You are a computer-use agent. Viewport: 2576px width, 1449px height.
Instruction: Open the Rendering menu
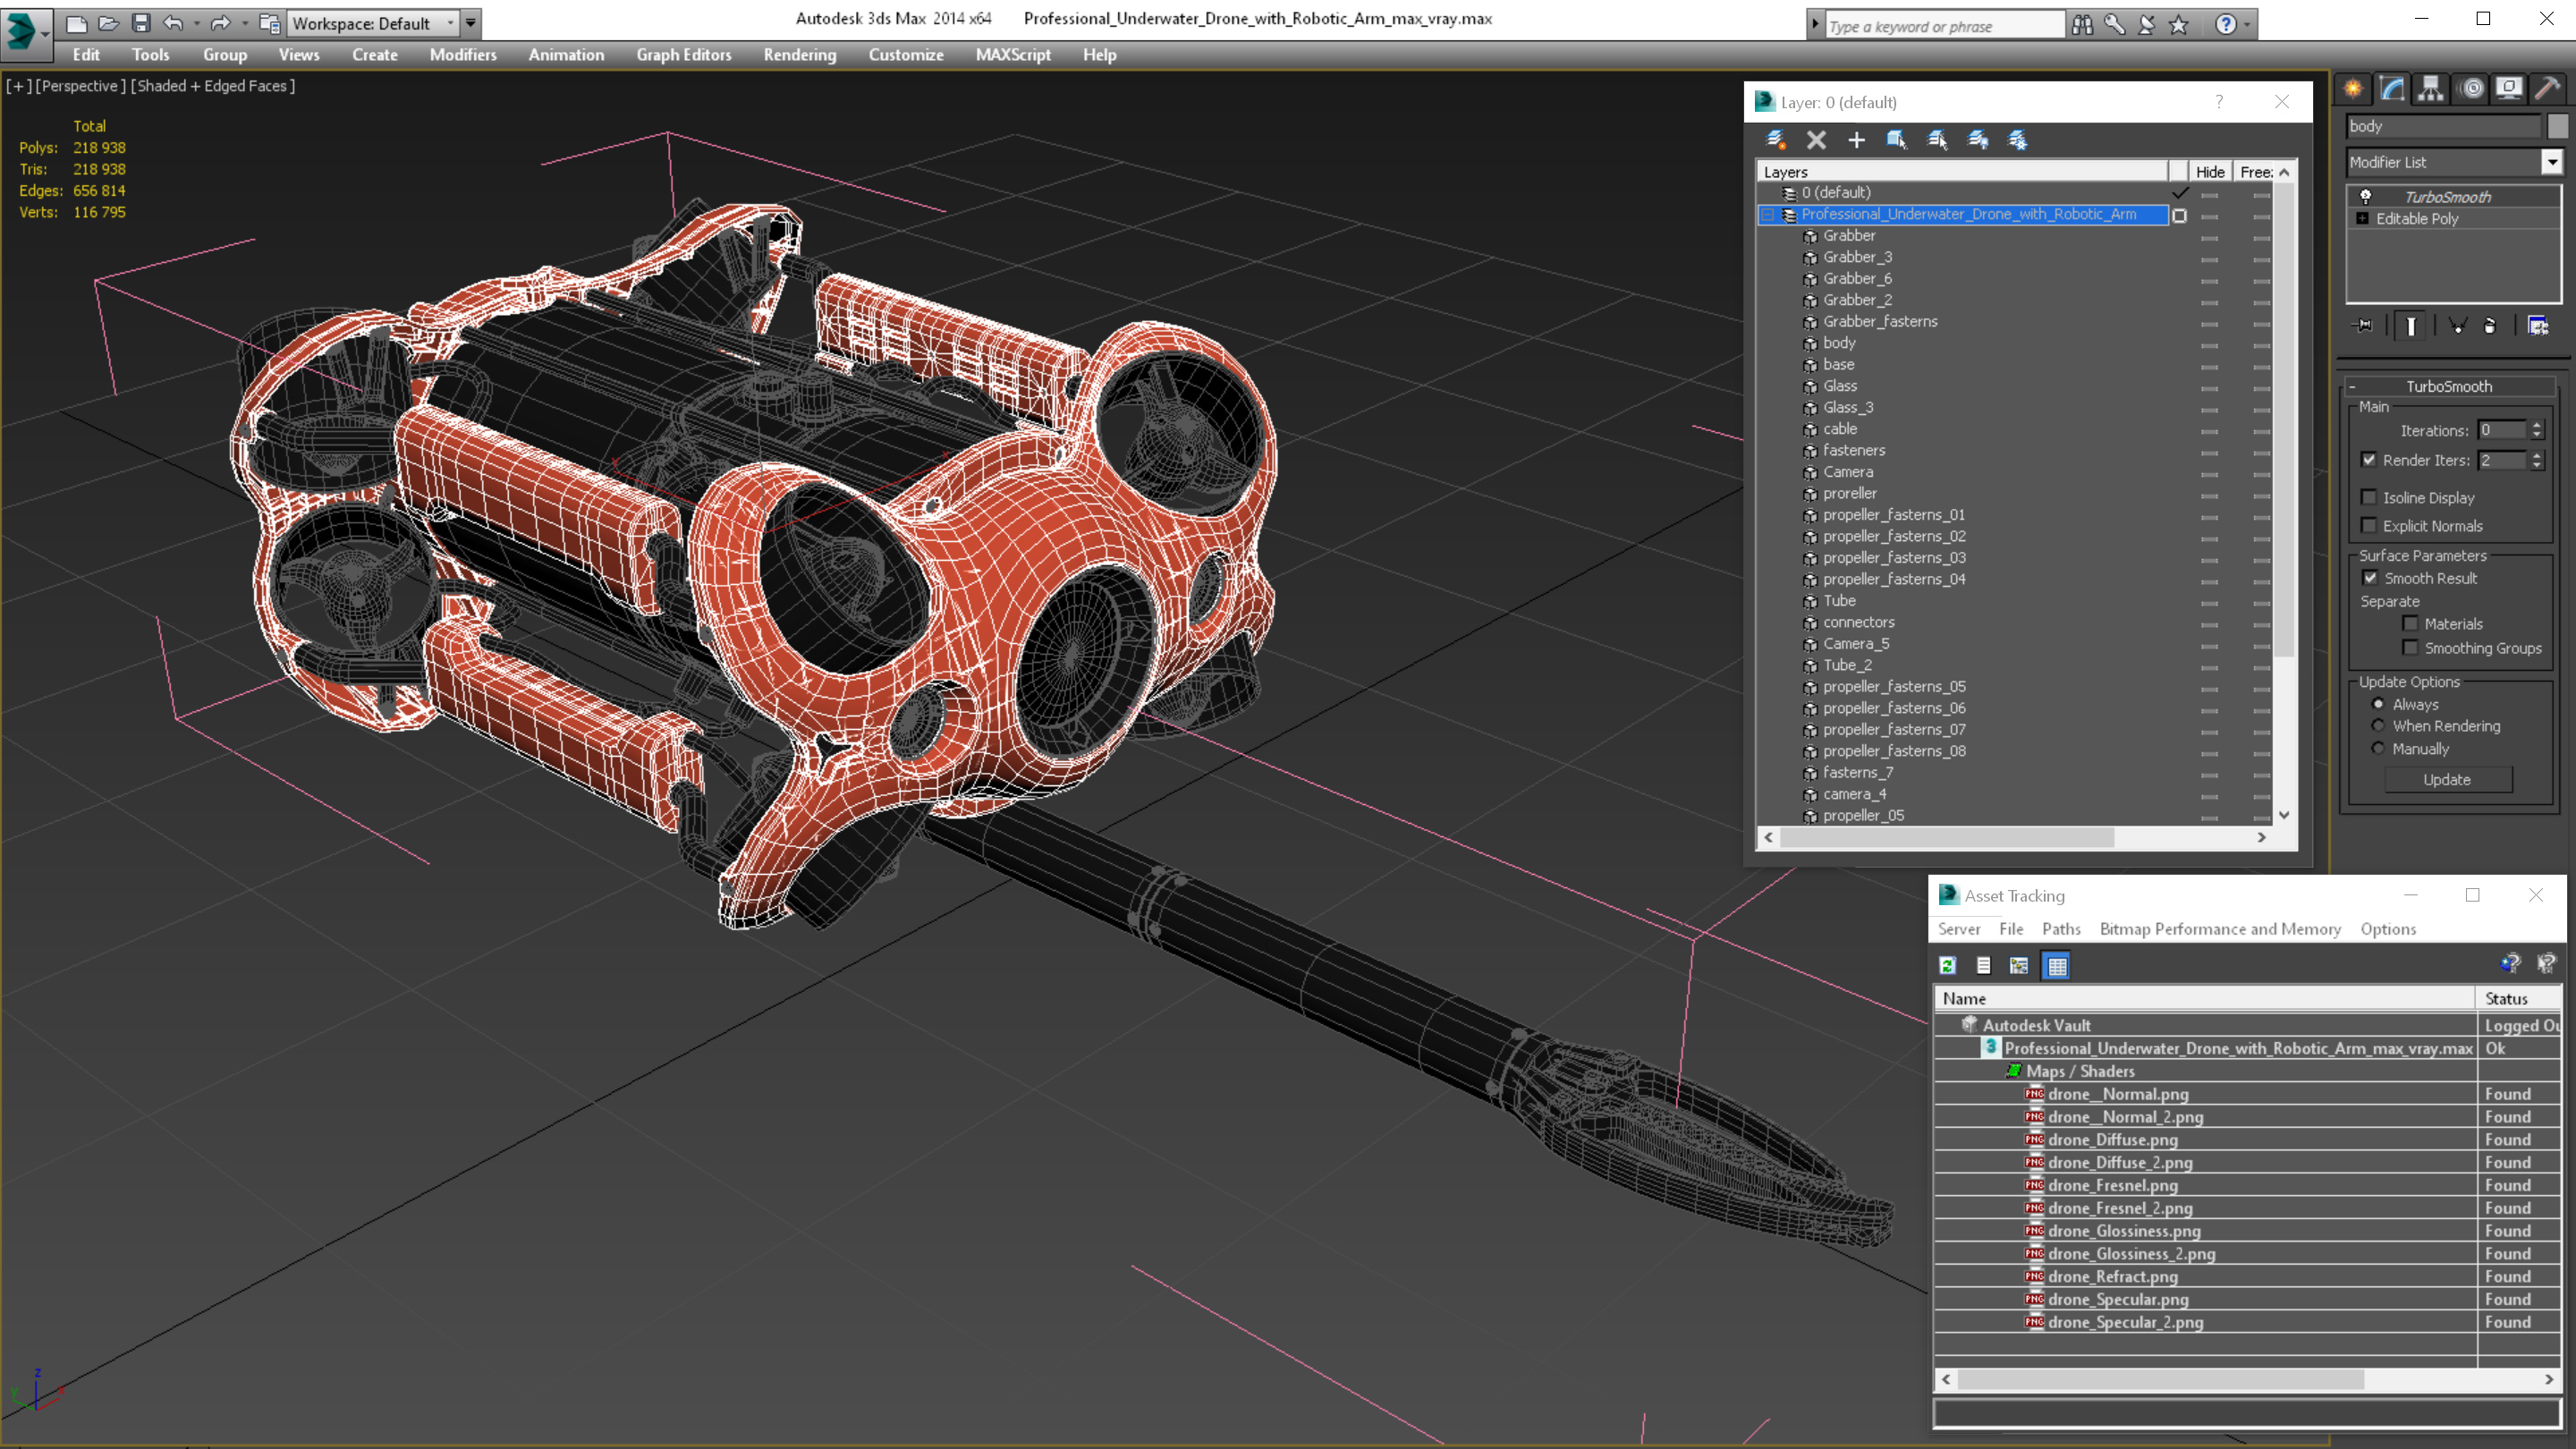pyautogui.click(x=799, y=55)
